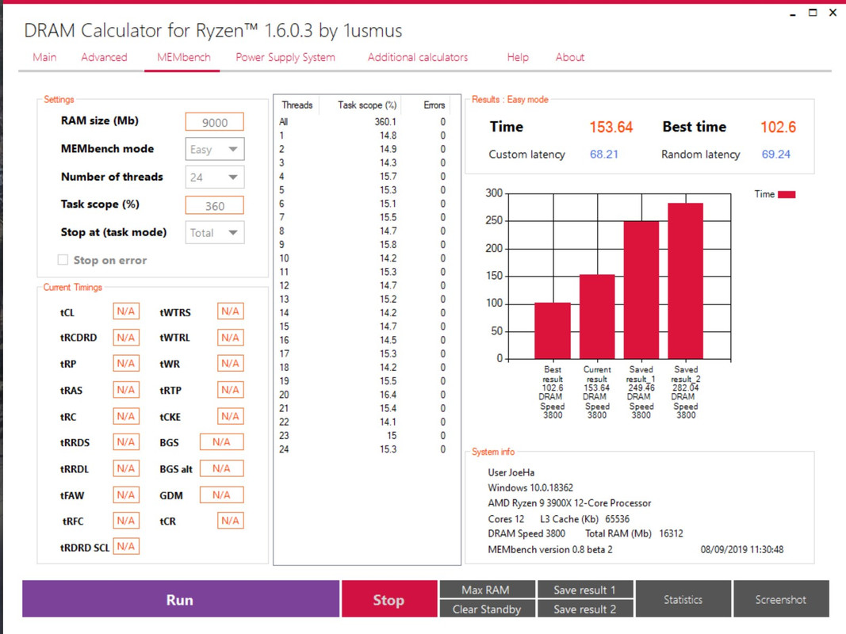Click the Best result chart bar
Screen dimensions: 846x634
coord(553,330)
